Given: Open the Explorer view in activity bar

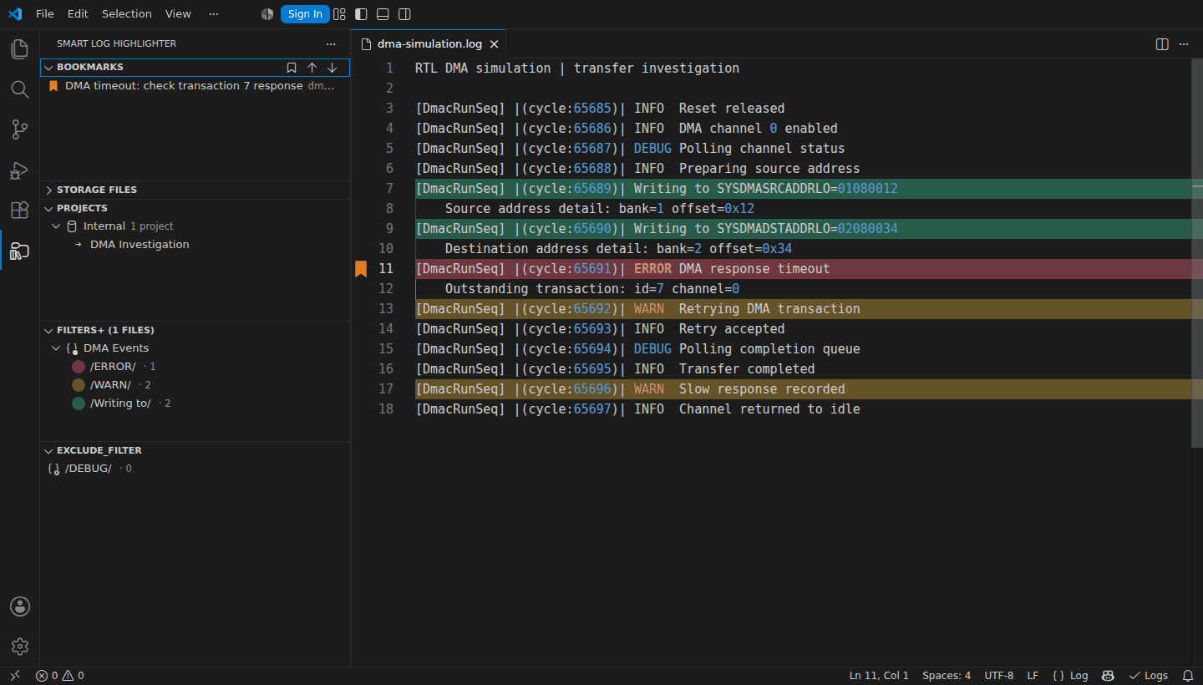Looking at the screenshot, I should (19, 49).
